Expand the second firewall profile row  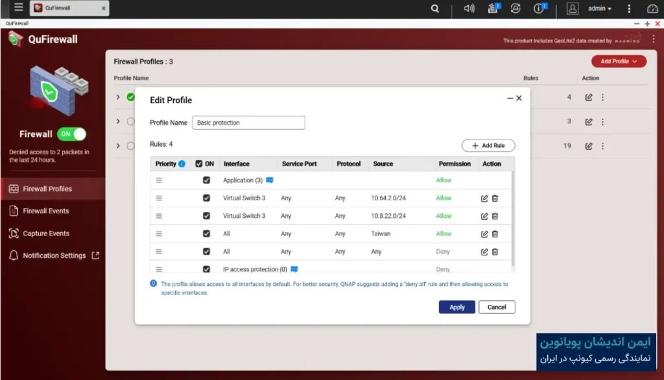tap(118, 121)
